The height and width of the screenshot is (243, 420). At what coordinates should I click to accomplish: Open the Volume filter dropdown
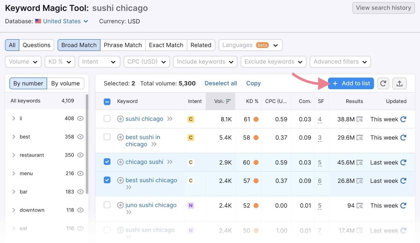[23, 62]
